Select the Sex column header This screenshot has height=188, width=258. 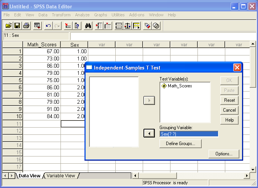tap(74, 45)
